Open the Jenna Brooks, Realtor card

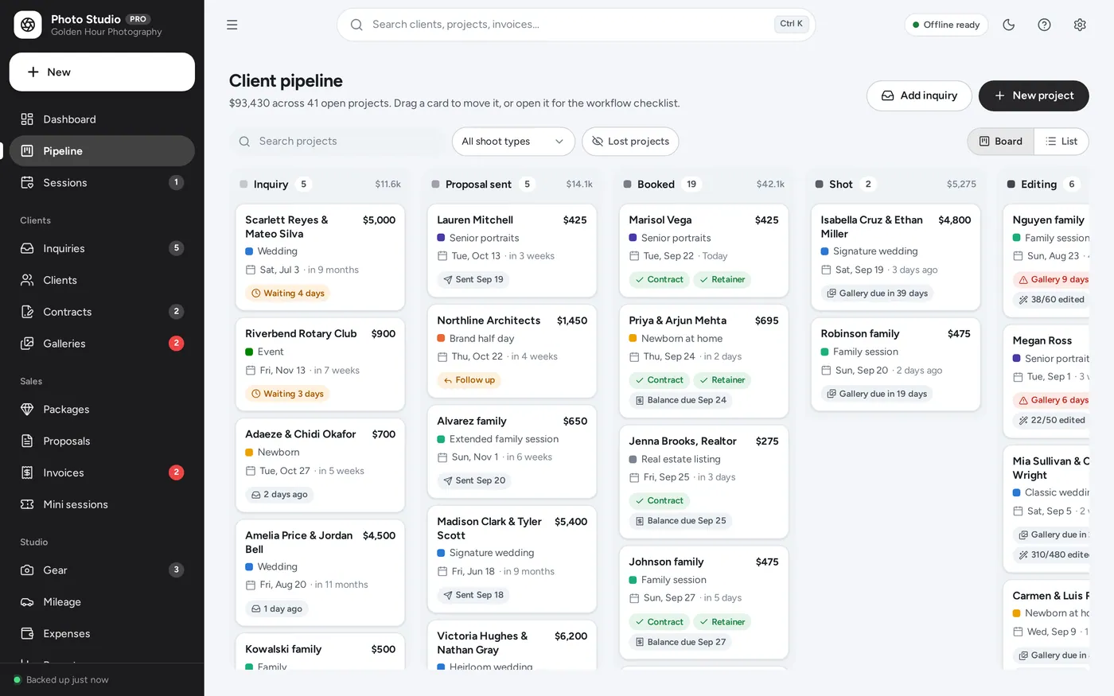pyautogui.click(x=703, y=482)
